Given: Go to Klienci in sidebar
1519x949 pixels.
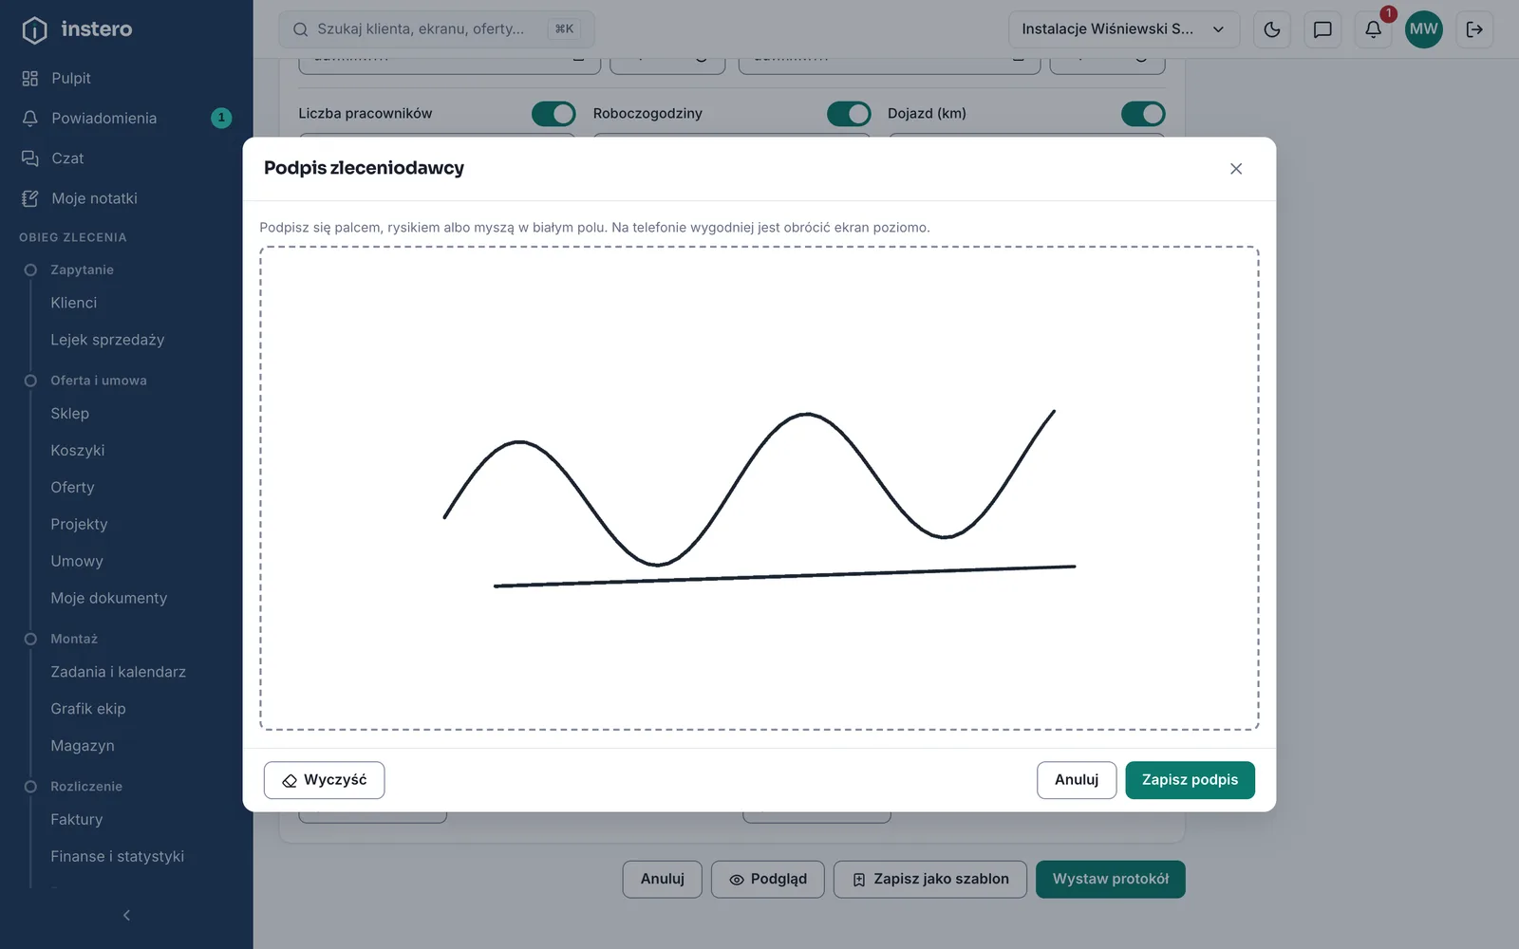Looking at the screenshot, I should 74,303.
